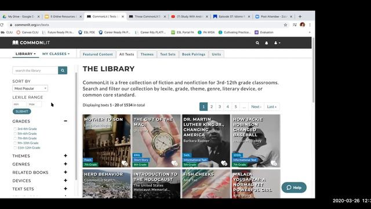Image resolution: width=371 pixels, height=209 pixels.
Task: Go to results page 3
Action: click(x=220, y=107)
